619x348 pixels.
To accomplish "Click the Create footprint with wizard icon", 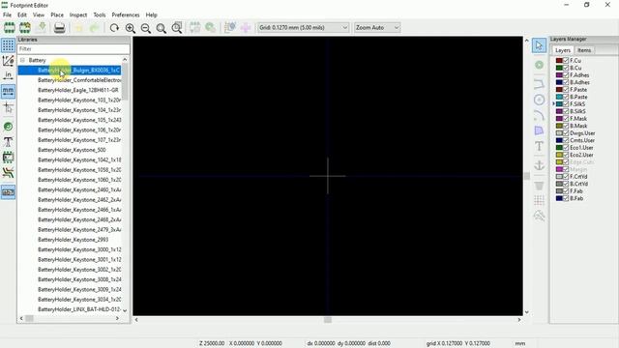I will pos(25,28).
